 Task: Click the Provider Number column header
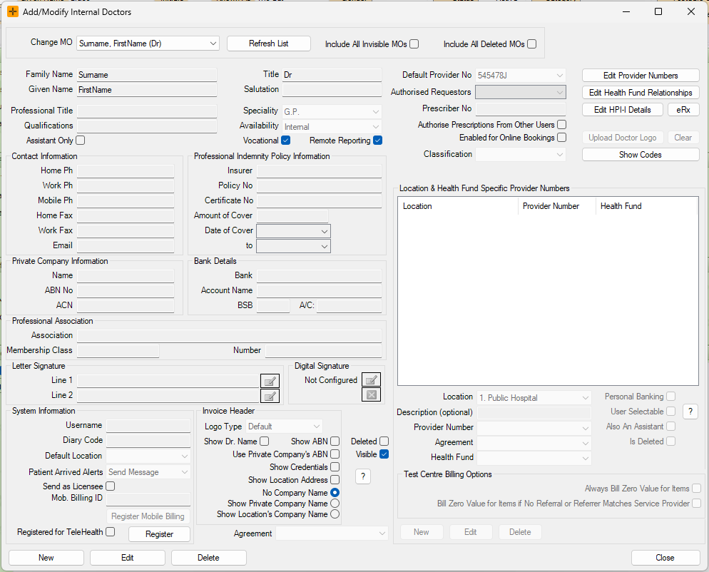[x=556, y=206]
